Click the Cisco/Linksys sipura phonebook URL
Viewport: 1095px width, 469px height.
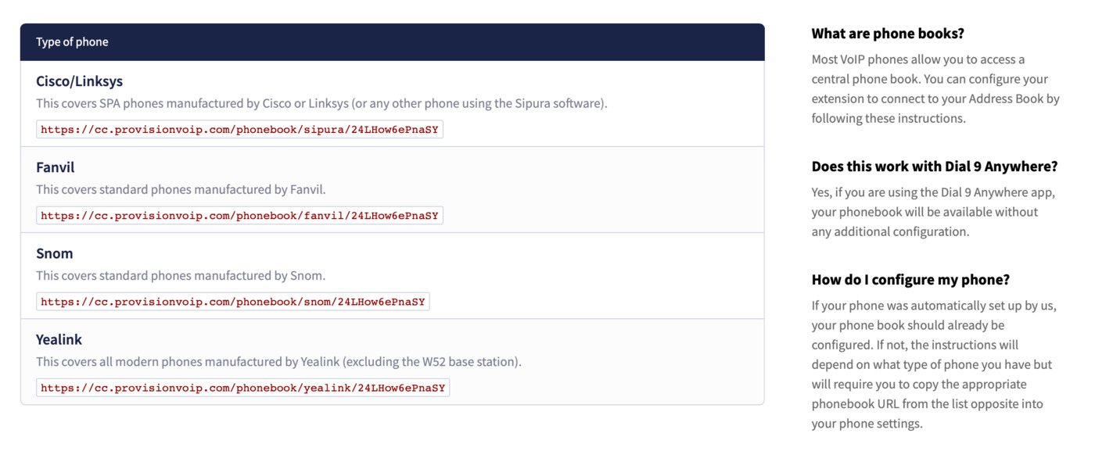click(x=239, y=130)
